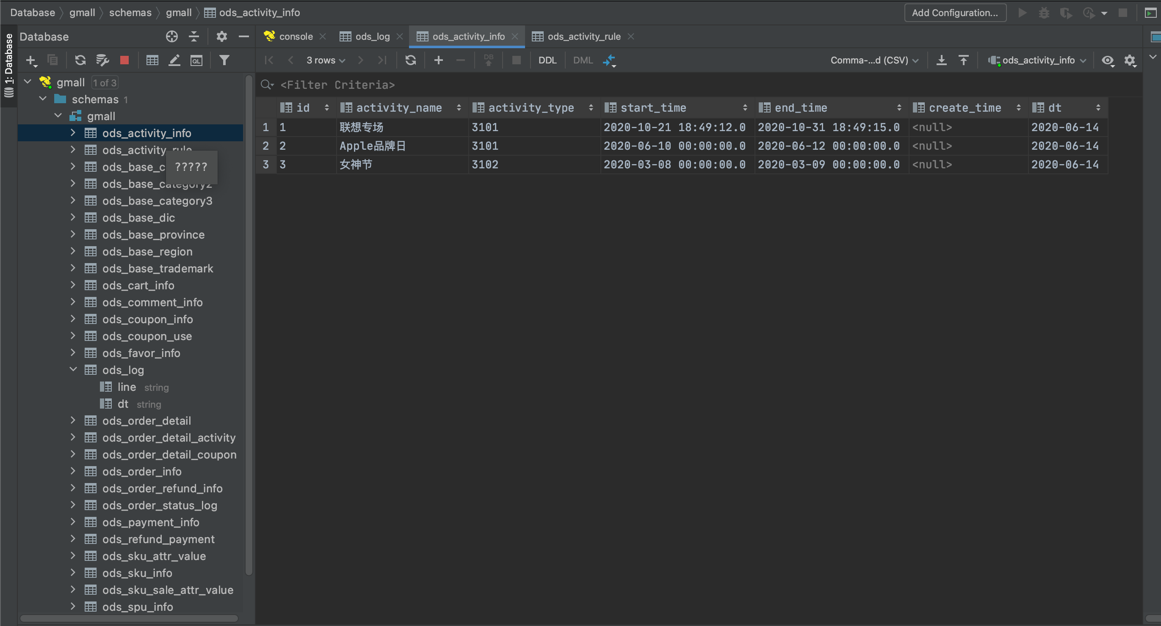Image resolution: width=1161 pixels, height=626 pixels.
Task: Click the filter funnel icon
Action: pos(224,60)
